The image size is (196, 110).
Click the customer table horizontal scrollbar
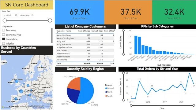83,65
